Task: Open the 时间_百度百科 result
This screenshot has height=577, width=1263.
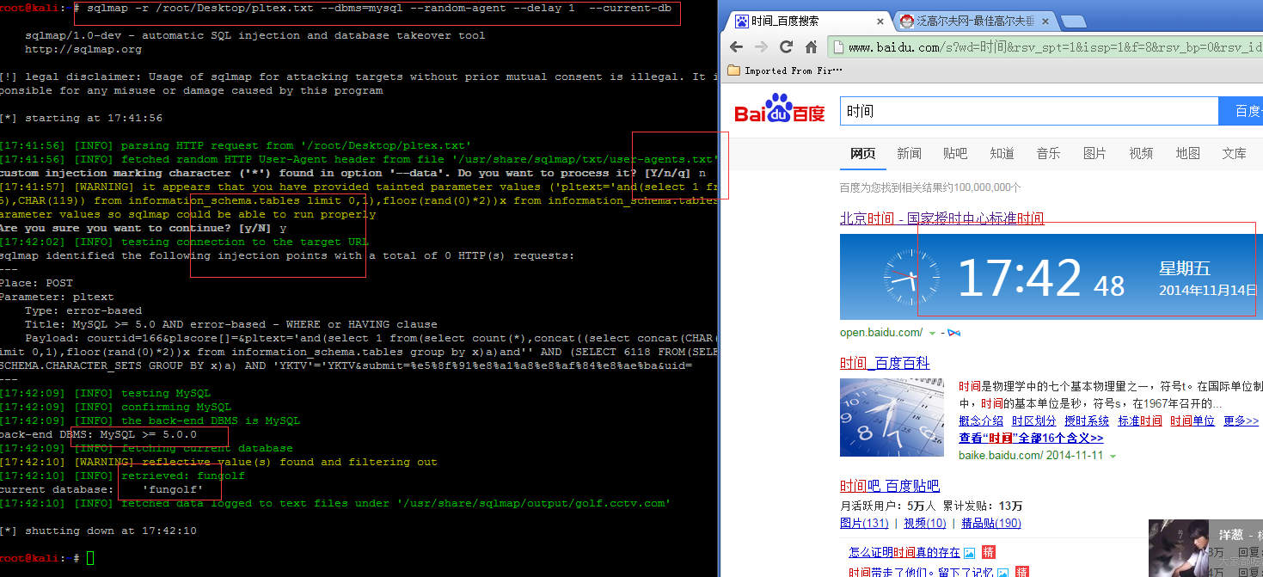Action: [x=885, y=363]
